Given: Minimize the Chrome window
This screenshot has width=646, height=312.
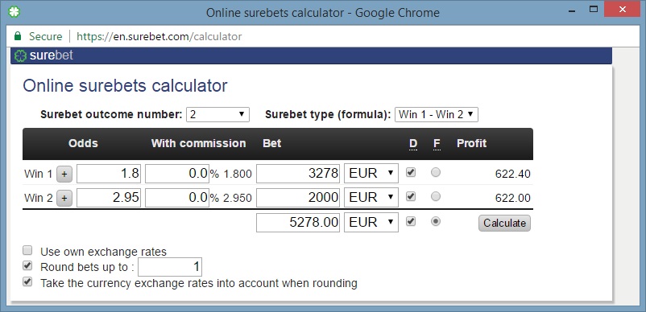Looking at the screenshot, I should pos(572,10).
